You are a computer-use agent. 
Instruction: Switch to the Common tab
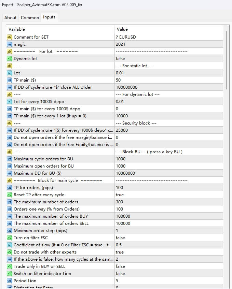pyautogui.click(x=30, y=18)
